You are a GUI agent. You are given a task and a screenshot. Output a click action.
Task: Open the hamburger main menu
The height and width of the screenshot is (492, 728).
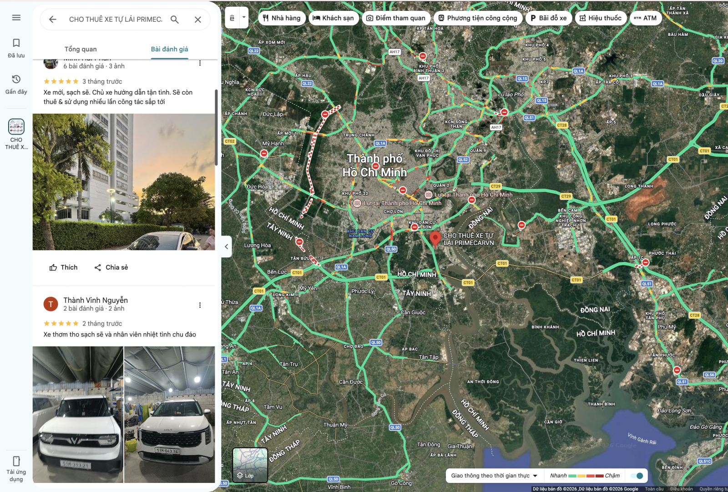[16, 18]
